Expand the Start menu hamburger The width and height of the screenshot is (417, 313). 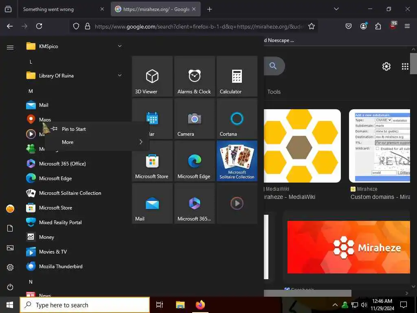(x=10, y=47)
